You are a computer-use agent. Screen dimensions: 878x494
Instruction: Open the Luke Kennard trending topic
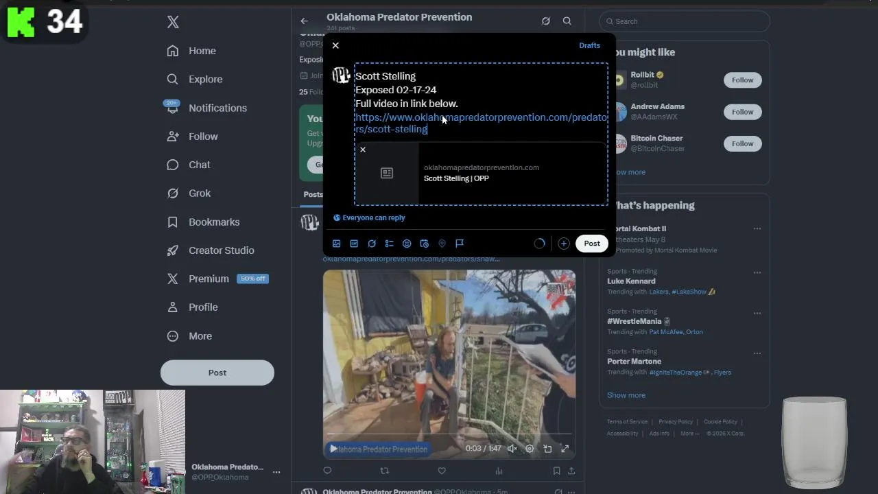pyautogui.click(x=631, y=281)
